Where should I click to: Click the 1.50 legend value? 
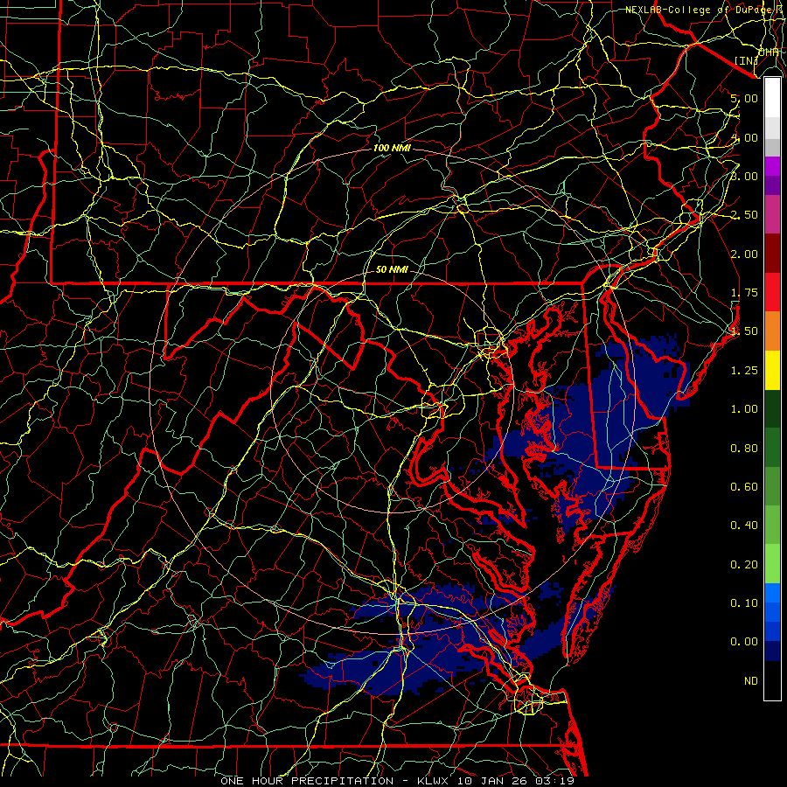744,331
